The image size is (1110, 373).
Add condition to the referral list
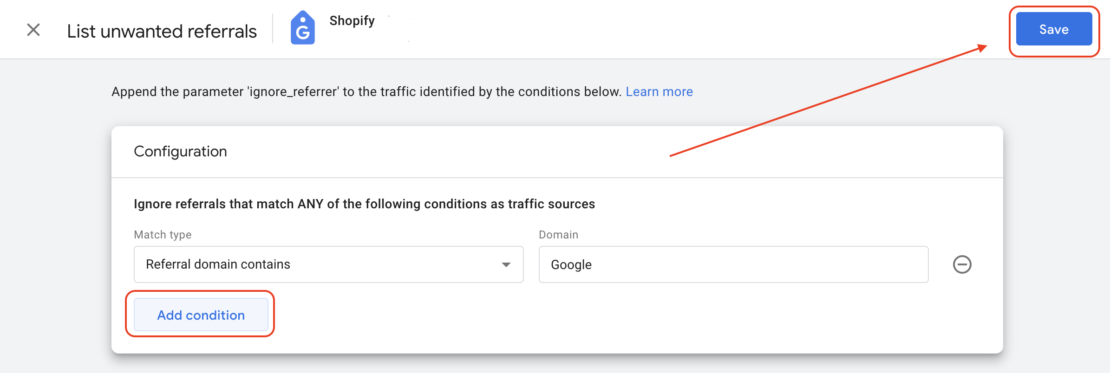(201, 315)
